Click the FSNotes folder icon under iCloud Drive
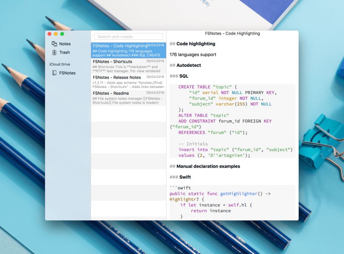Screen dimensions: 344x254 (x=54, y=73)
